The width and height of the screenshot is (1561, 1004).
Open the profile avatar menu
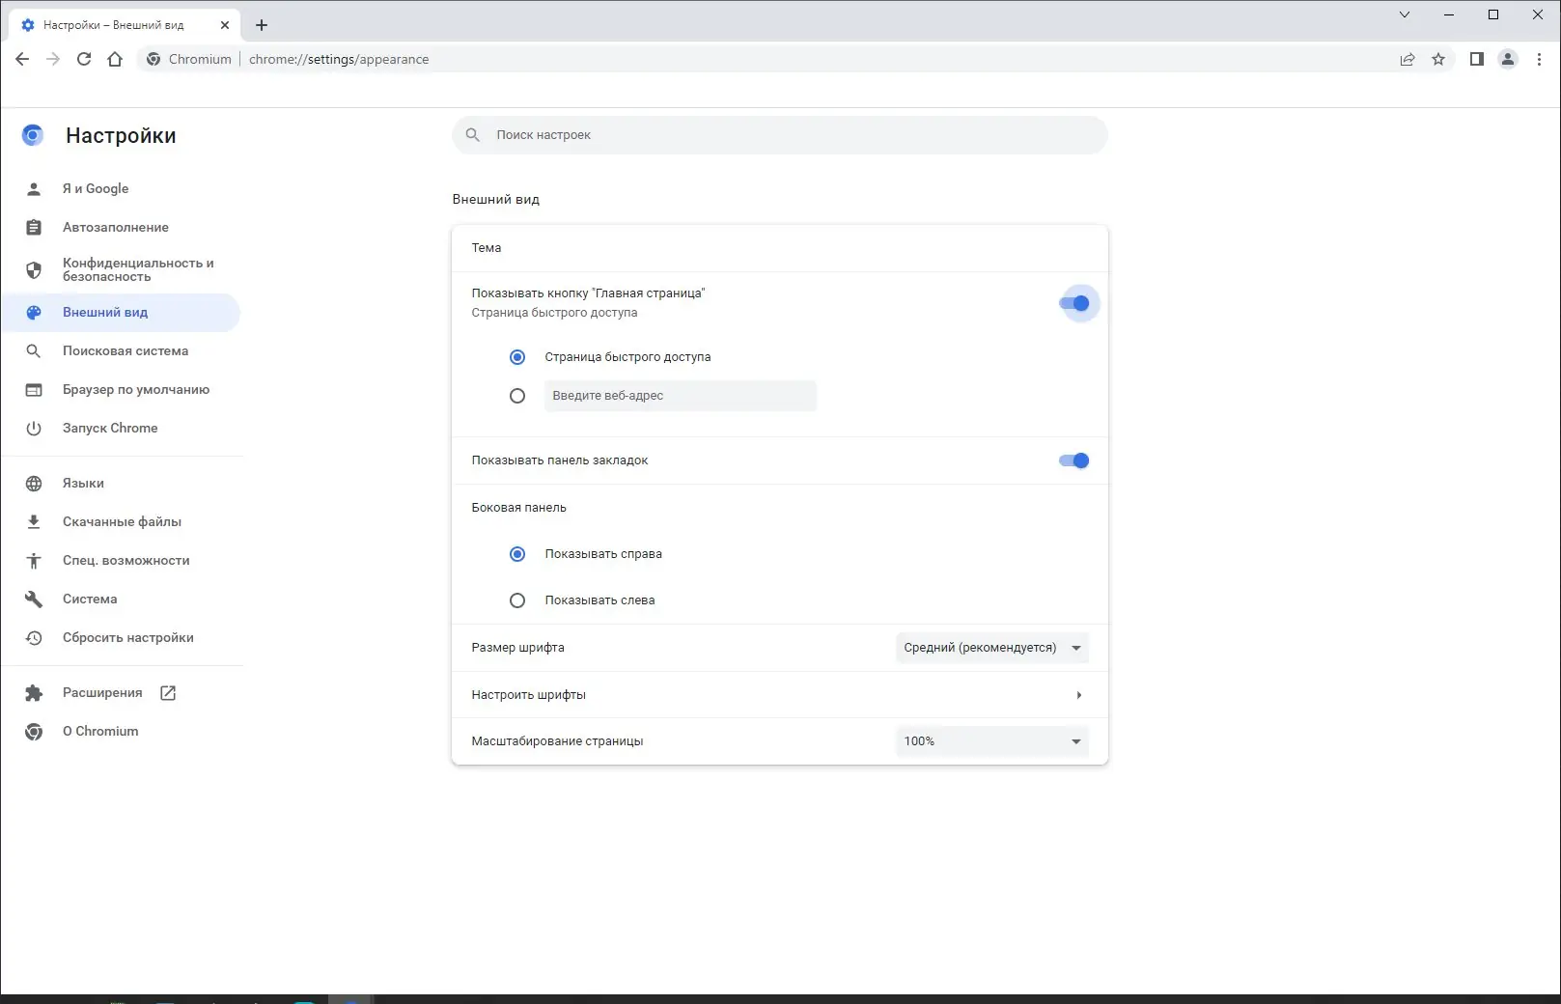[1508, 59]
